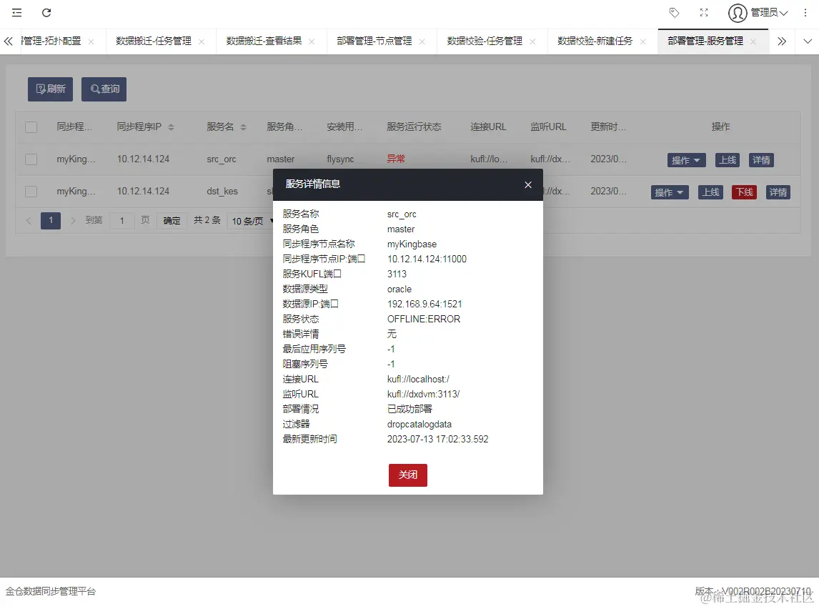Click the myKingbase node name value
Viewport: 819px width, 609px height.
click(412, 244)
